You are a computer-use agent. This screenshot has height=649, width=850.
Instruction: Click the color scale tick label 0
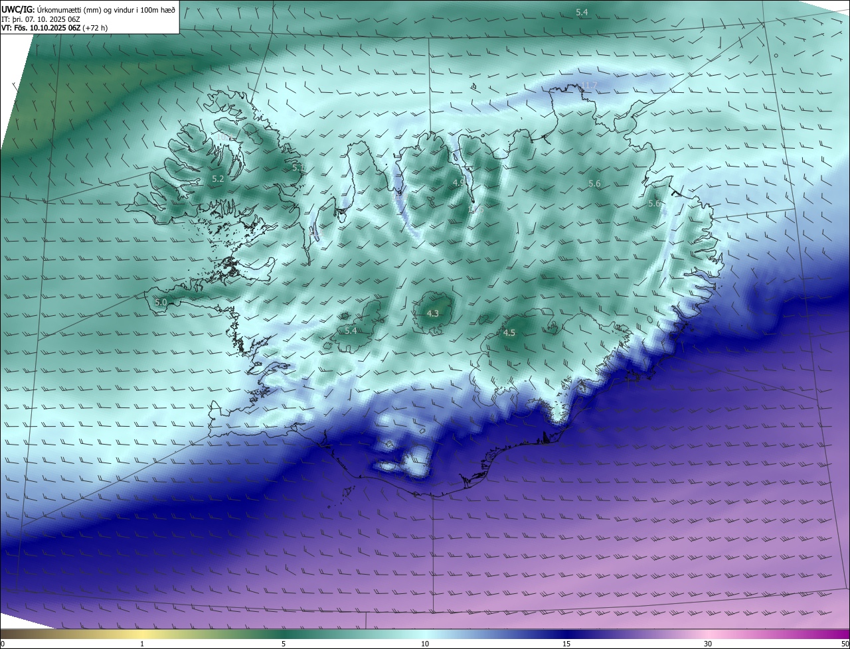3,644
